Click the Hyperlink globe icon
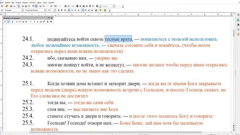 [65, 6]
